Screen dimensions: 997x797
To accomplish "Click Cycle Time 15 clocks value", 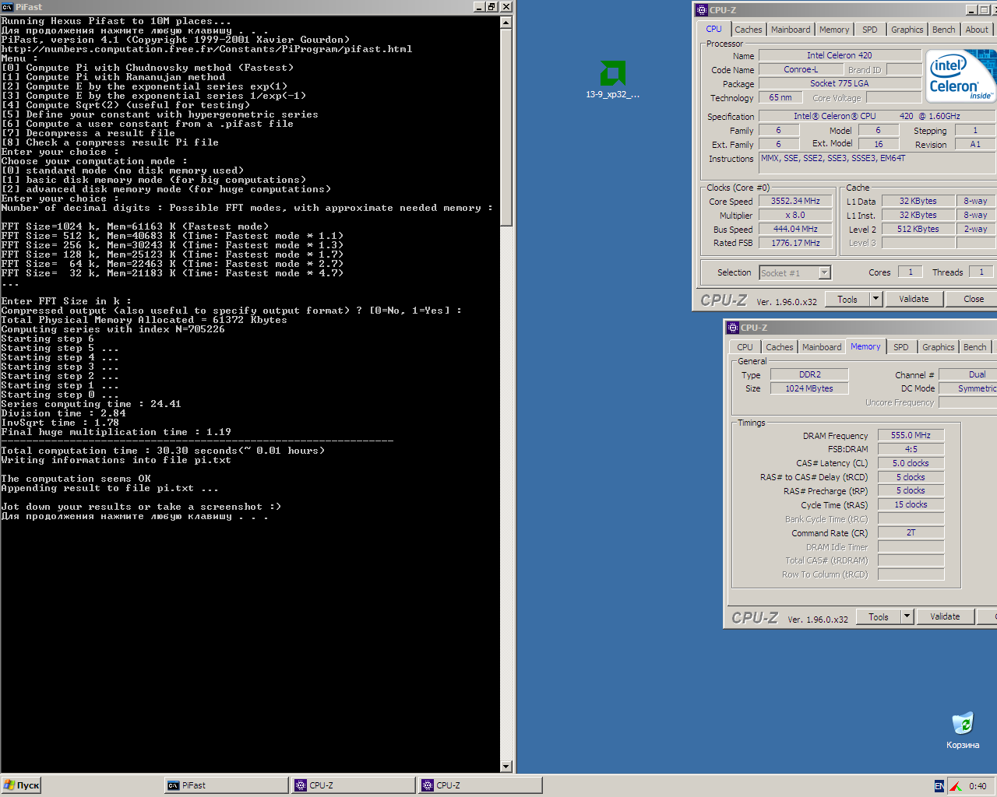I will [911, 504].
